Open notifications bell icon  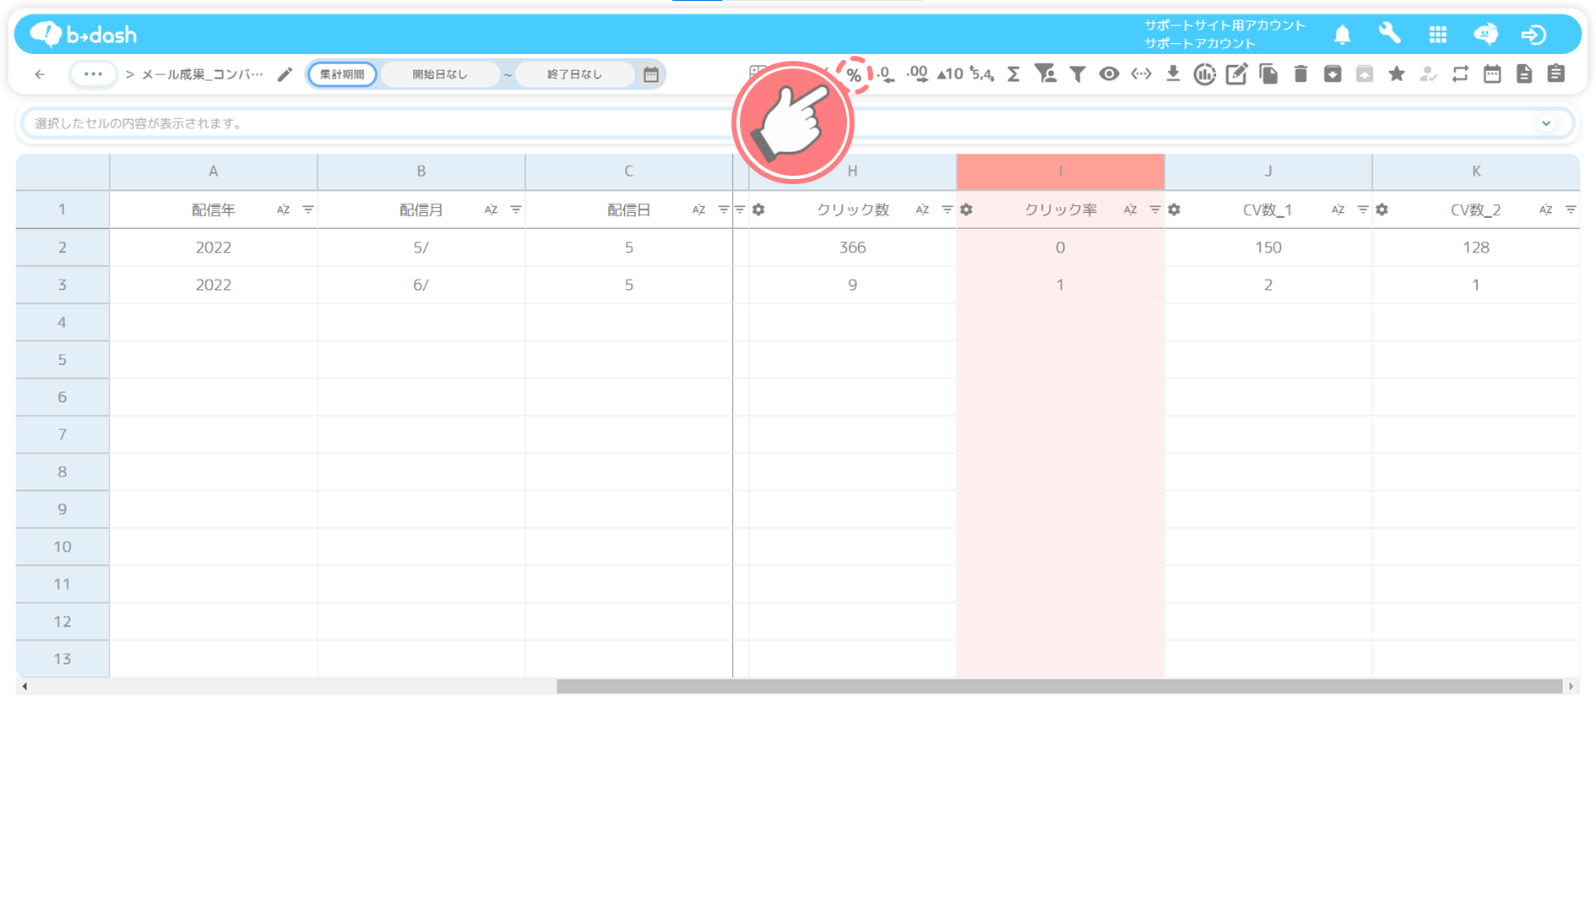1342,35
